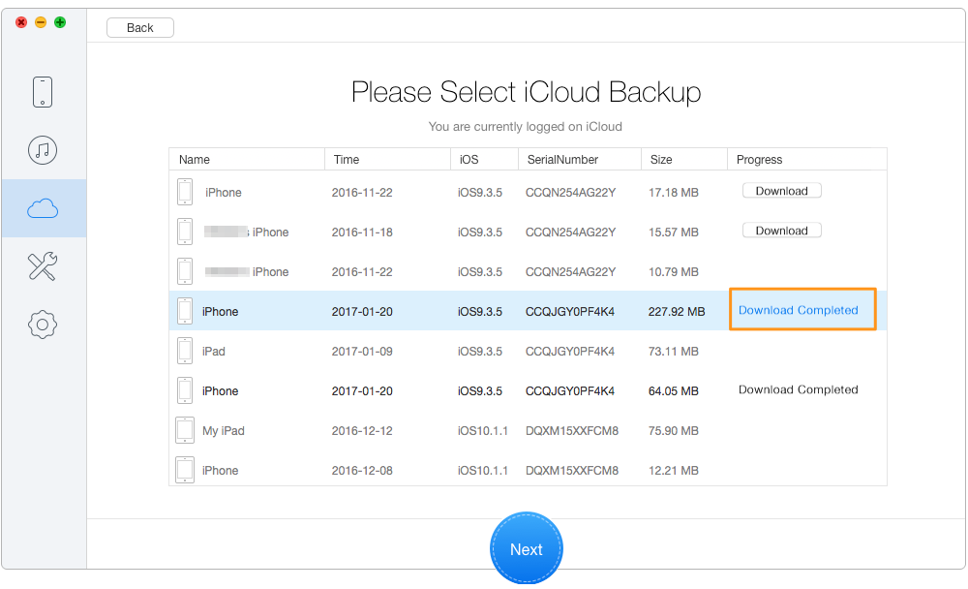The height and width of the screenshot is (589, 968).
Task: Proceed with the blue Next button
Action: pos(527,549)
